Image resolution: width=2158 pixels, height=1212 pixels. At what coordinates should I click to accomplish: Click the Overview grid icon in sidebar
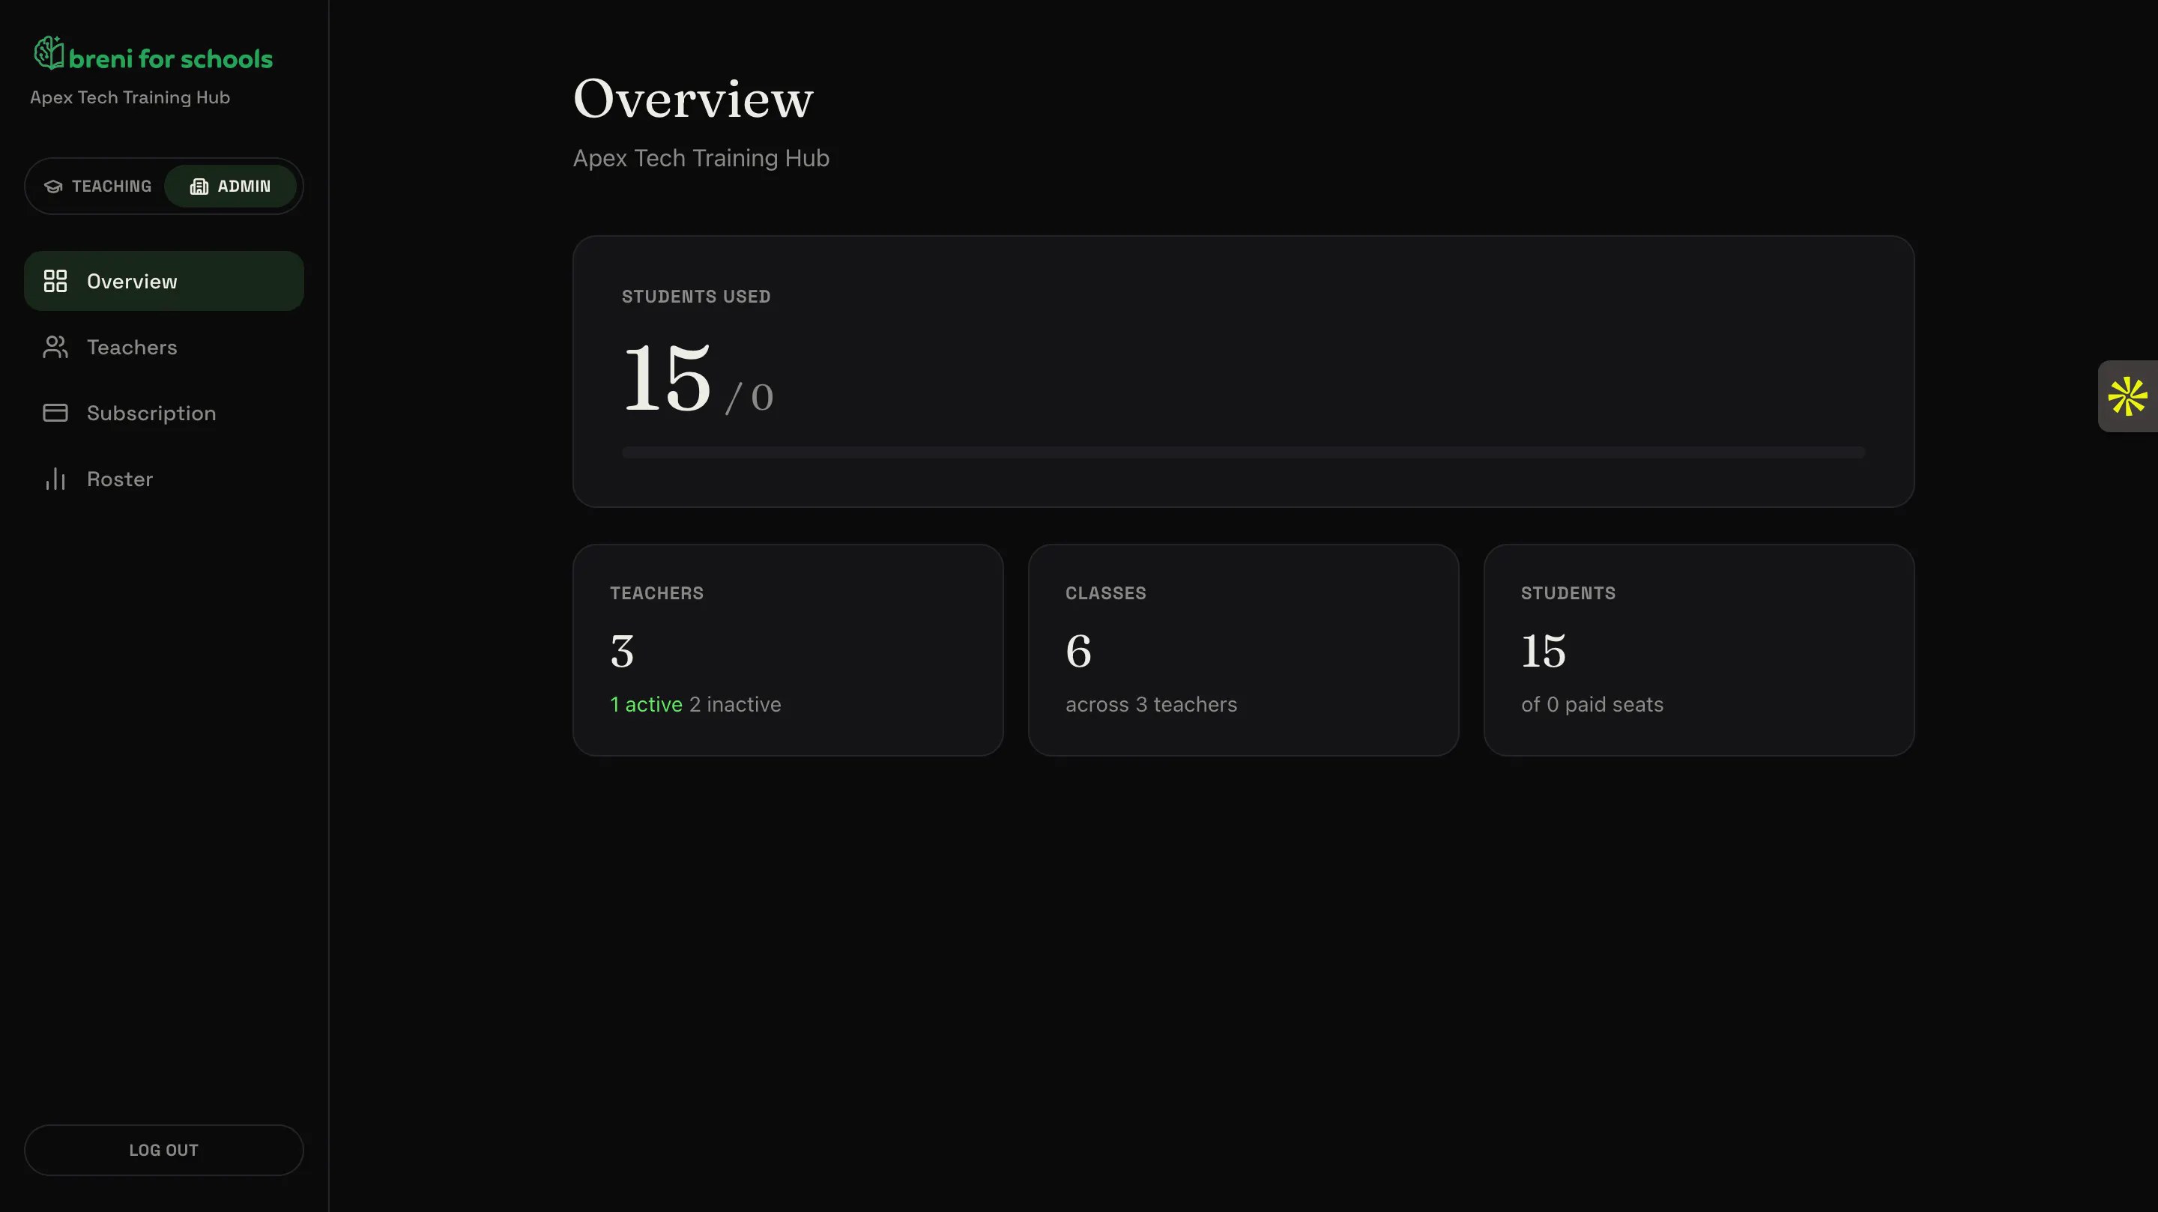pos(55,282)
